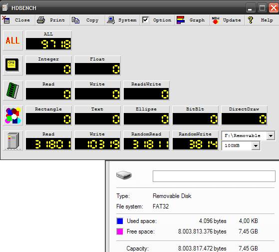The width and height of the screenshot is (279, 252).
Task: Click the volume label text field
Action: [x=214, y=176]
